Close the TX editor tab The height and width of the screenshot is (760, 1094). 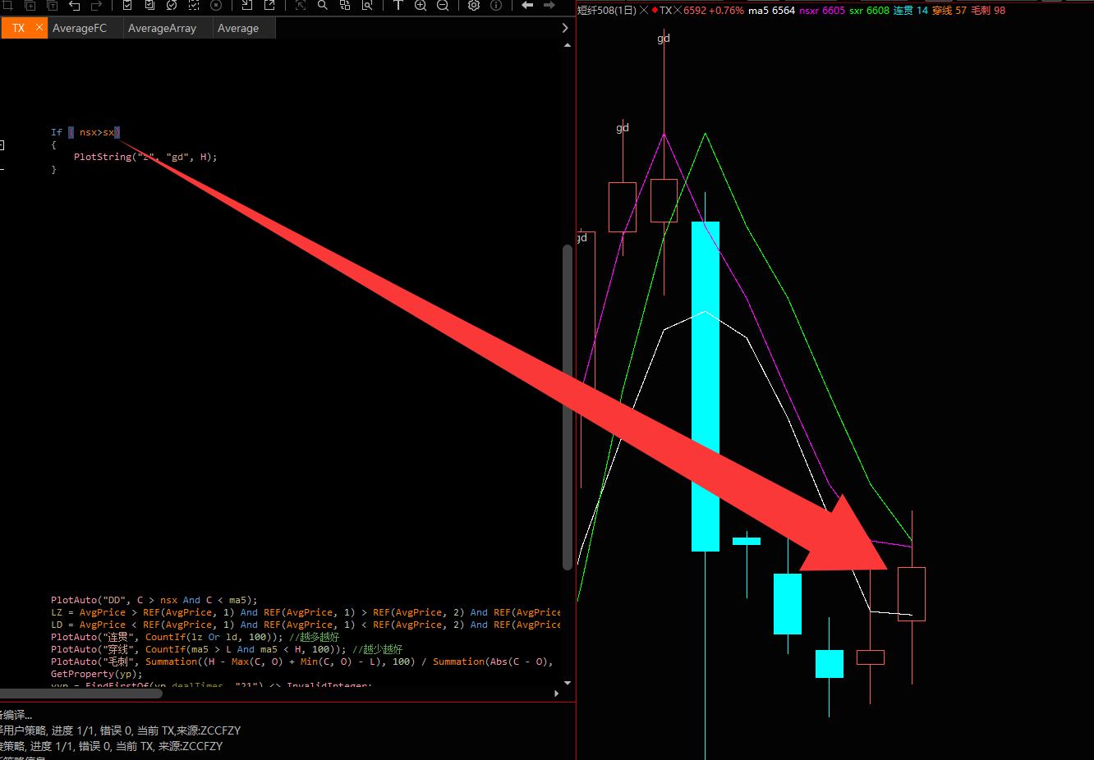coord(39,28)
